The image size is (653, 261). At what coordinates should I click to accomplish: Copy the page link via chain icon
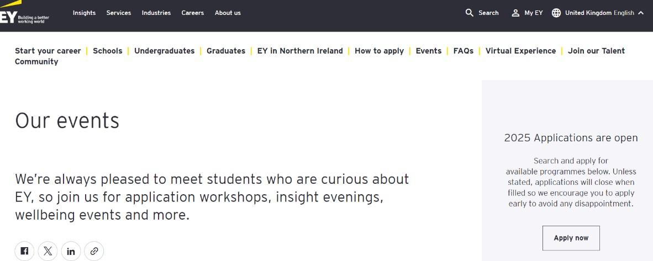click(94, 251)
